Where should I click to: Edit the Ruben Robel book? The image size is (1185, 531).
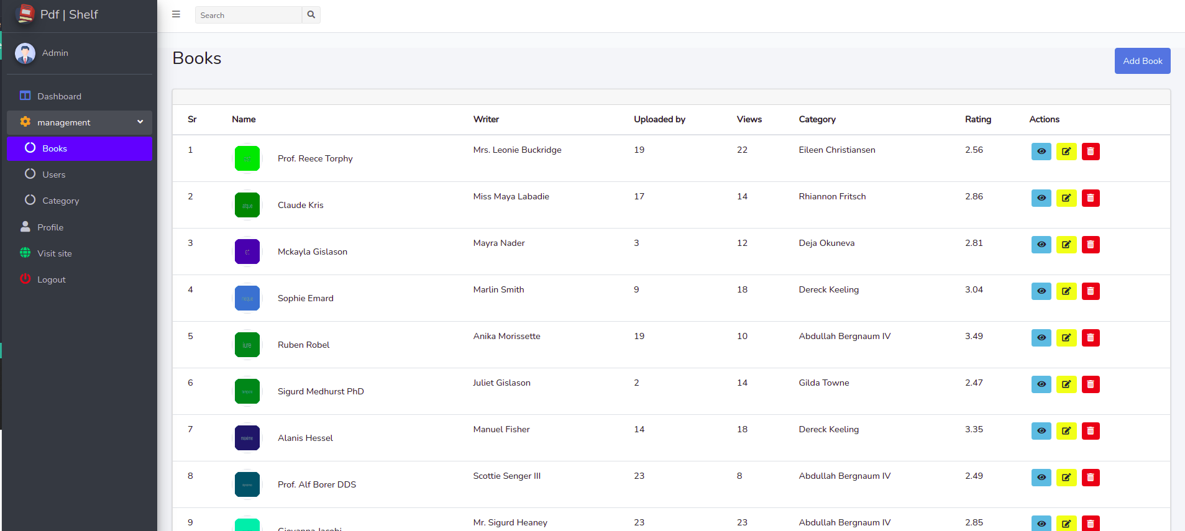(x=1066, y=338)
